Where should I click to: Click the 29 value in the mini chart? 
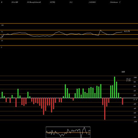(89, 131)
